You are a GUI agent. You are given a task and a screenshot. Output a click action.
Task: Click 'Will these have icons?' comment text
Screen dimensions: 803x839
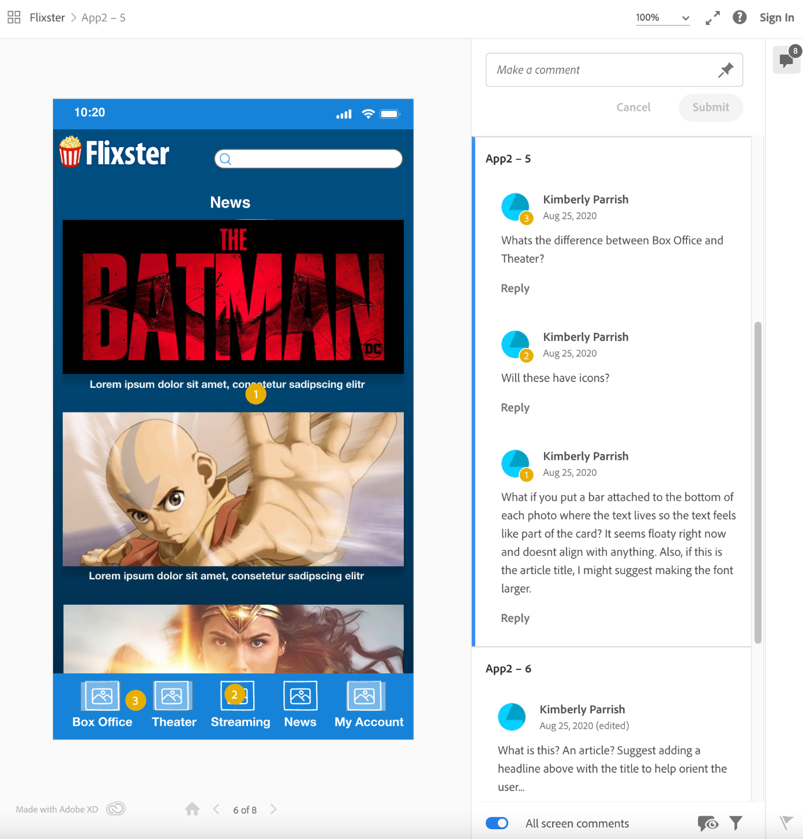tap(555, 378)
